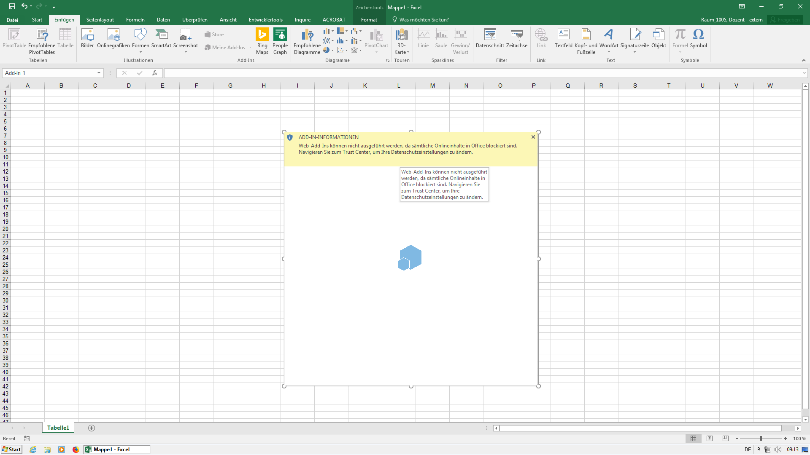This screenshot has height=455, width=810.
Task: Expand the Formen shapes dropdown
Action: click(x=140, y=52)
